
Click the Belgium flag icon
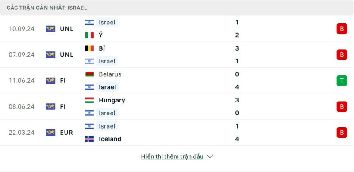(x=89, y=48)
